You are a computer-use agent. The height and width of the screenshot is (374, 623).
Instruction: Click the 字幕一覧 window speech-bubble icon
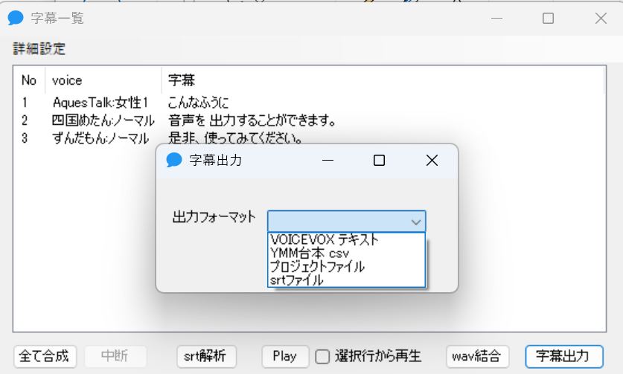[16, 19]
